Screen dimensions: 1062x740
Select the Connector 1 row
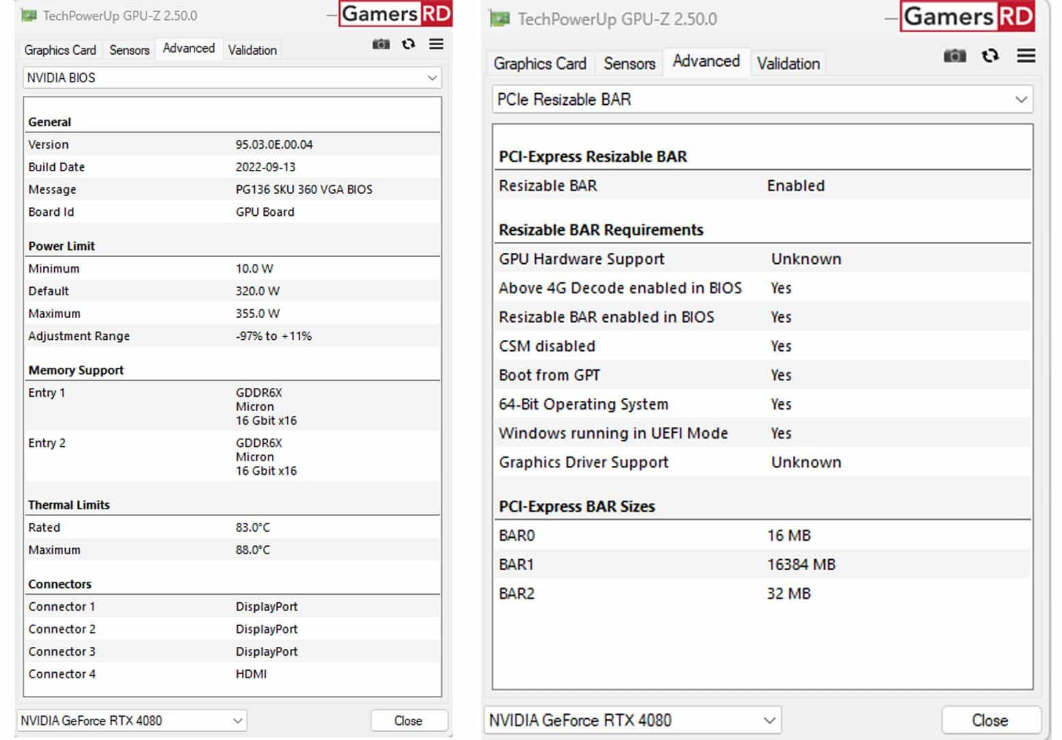pos(232,607)
